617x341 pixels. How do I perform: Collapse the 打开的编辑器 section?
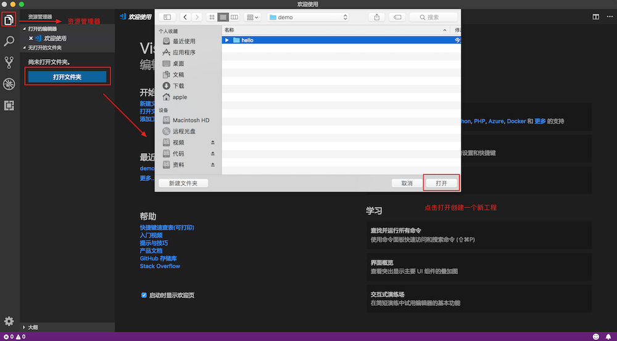click(x=25, y=29)
